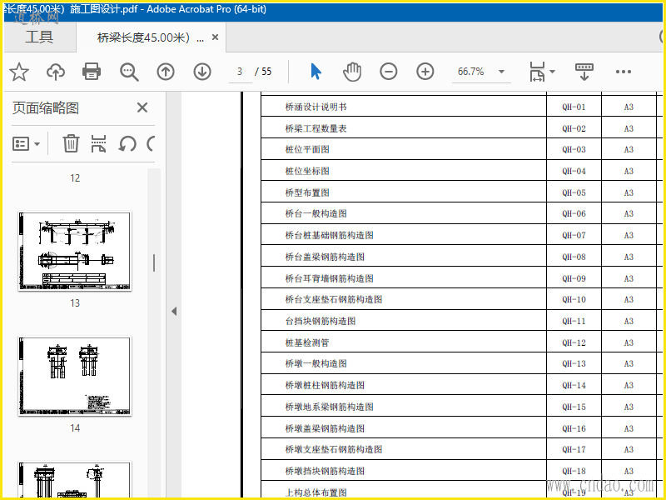Print the document with printer icon
This screenshot has height=500, width=666.
point(92,72)
